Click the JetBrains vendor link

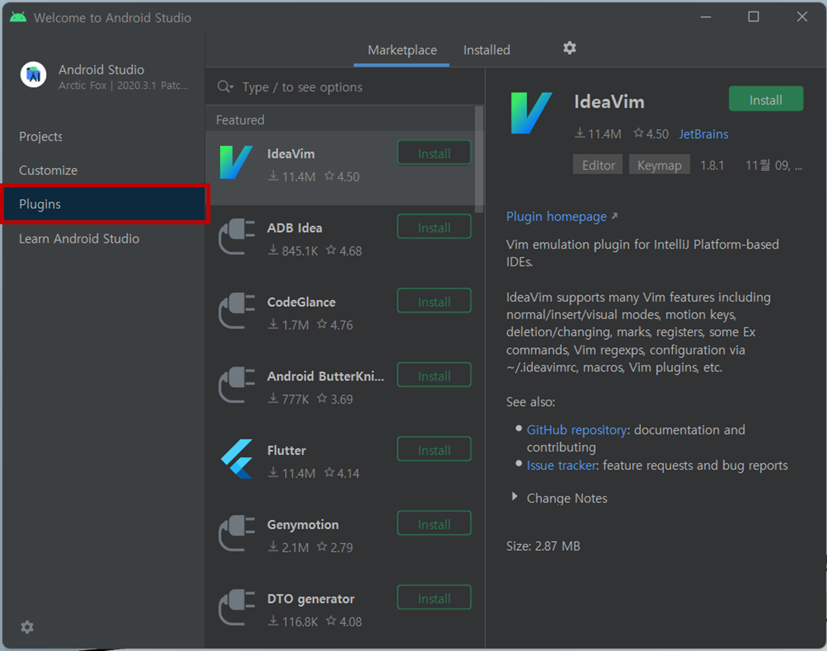pyautogui.click(x=704, y=134)
